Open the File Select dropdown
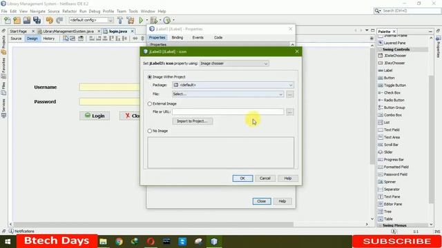 pos(228,94)
